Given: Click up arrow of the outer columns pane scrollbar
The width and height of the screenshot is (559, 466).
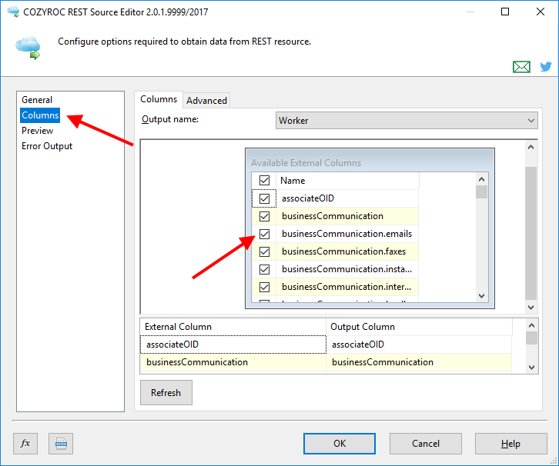Looking at the screenshot, I should tap(531, 147).
